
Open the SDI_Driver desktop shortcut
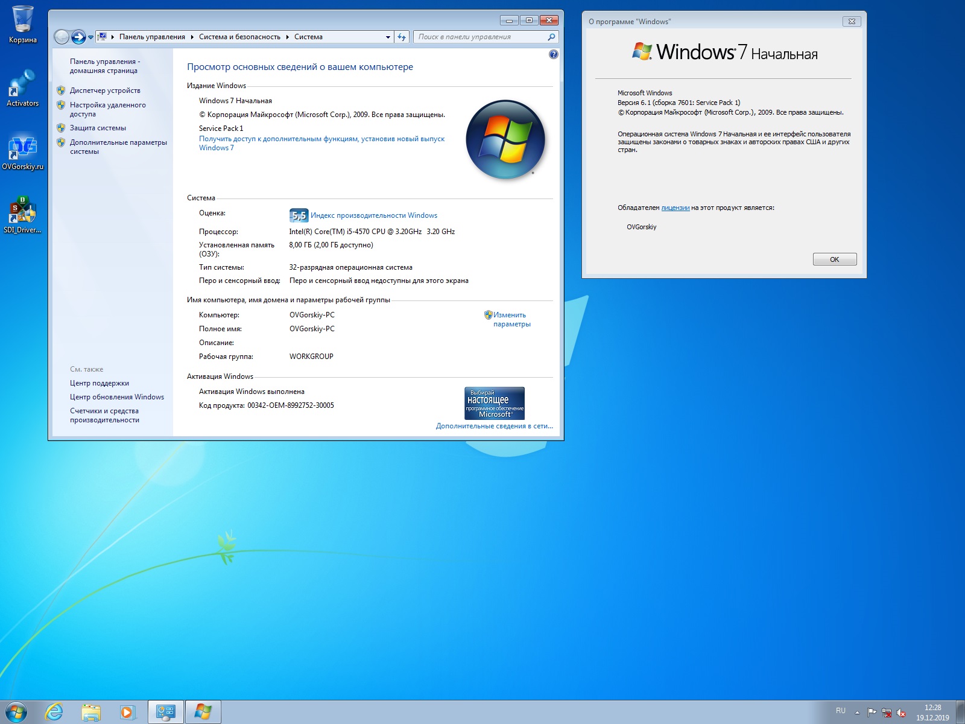23,215
